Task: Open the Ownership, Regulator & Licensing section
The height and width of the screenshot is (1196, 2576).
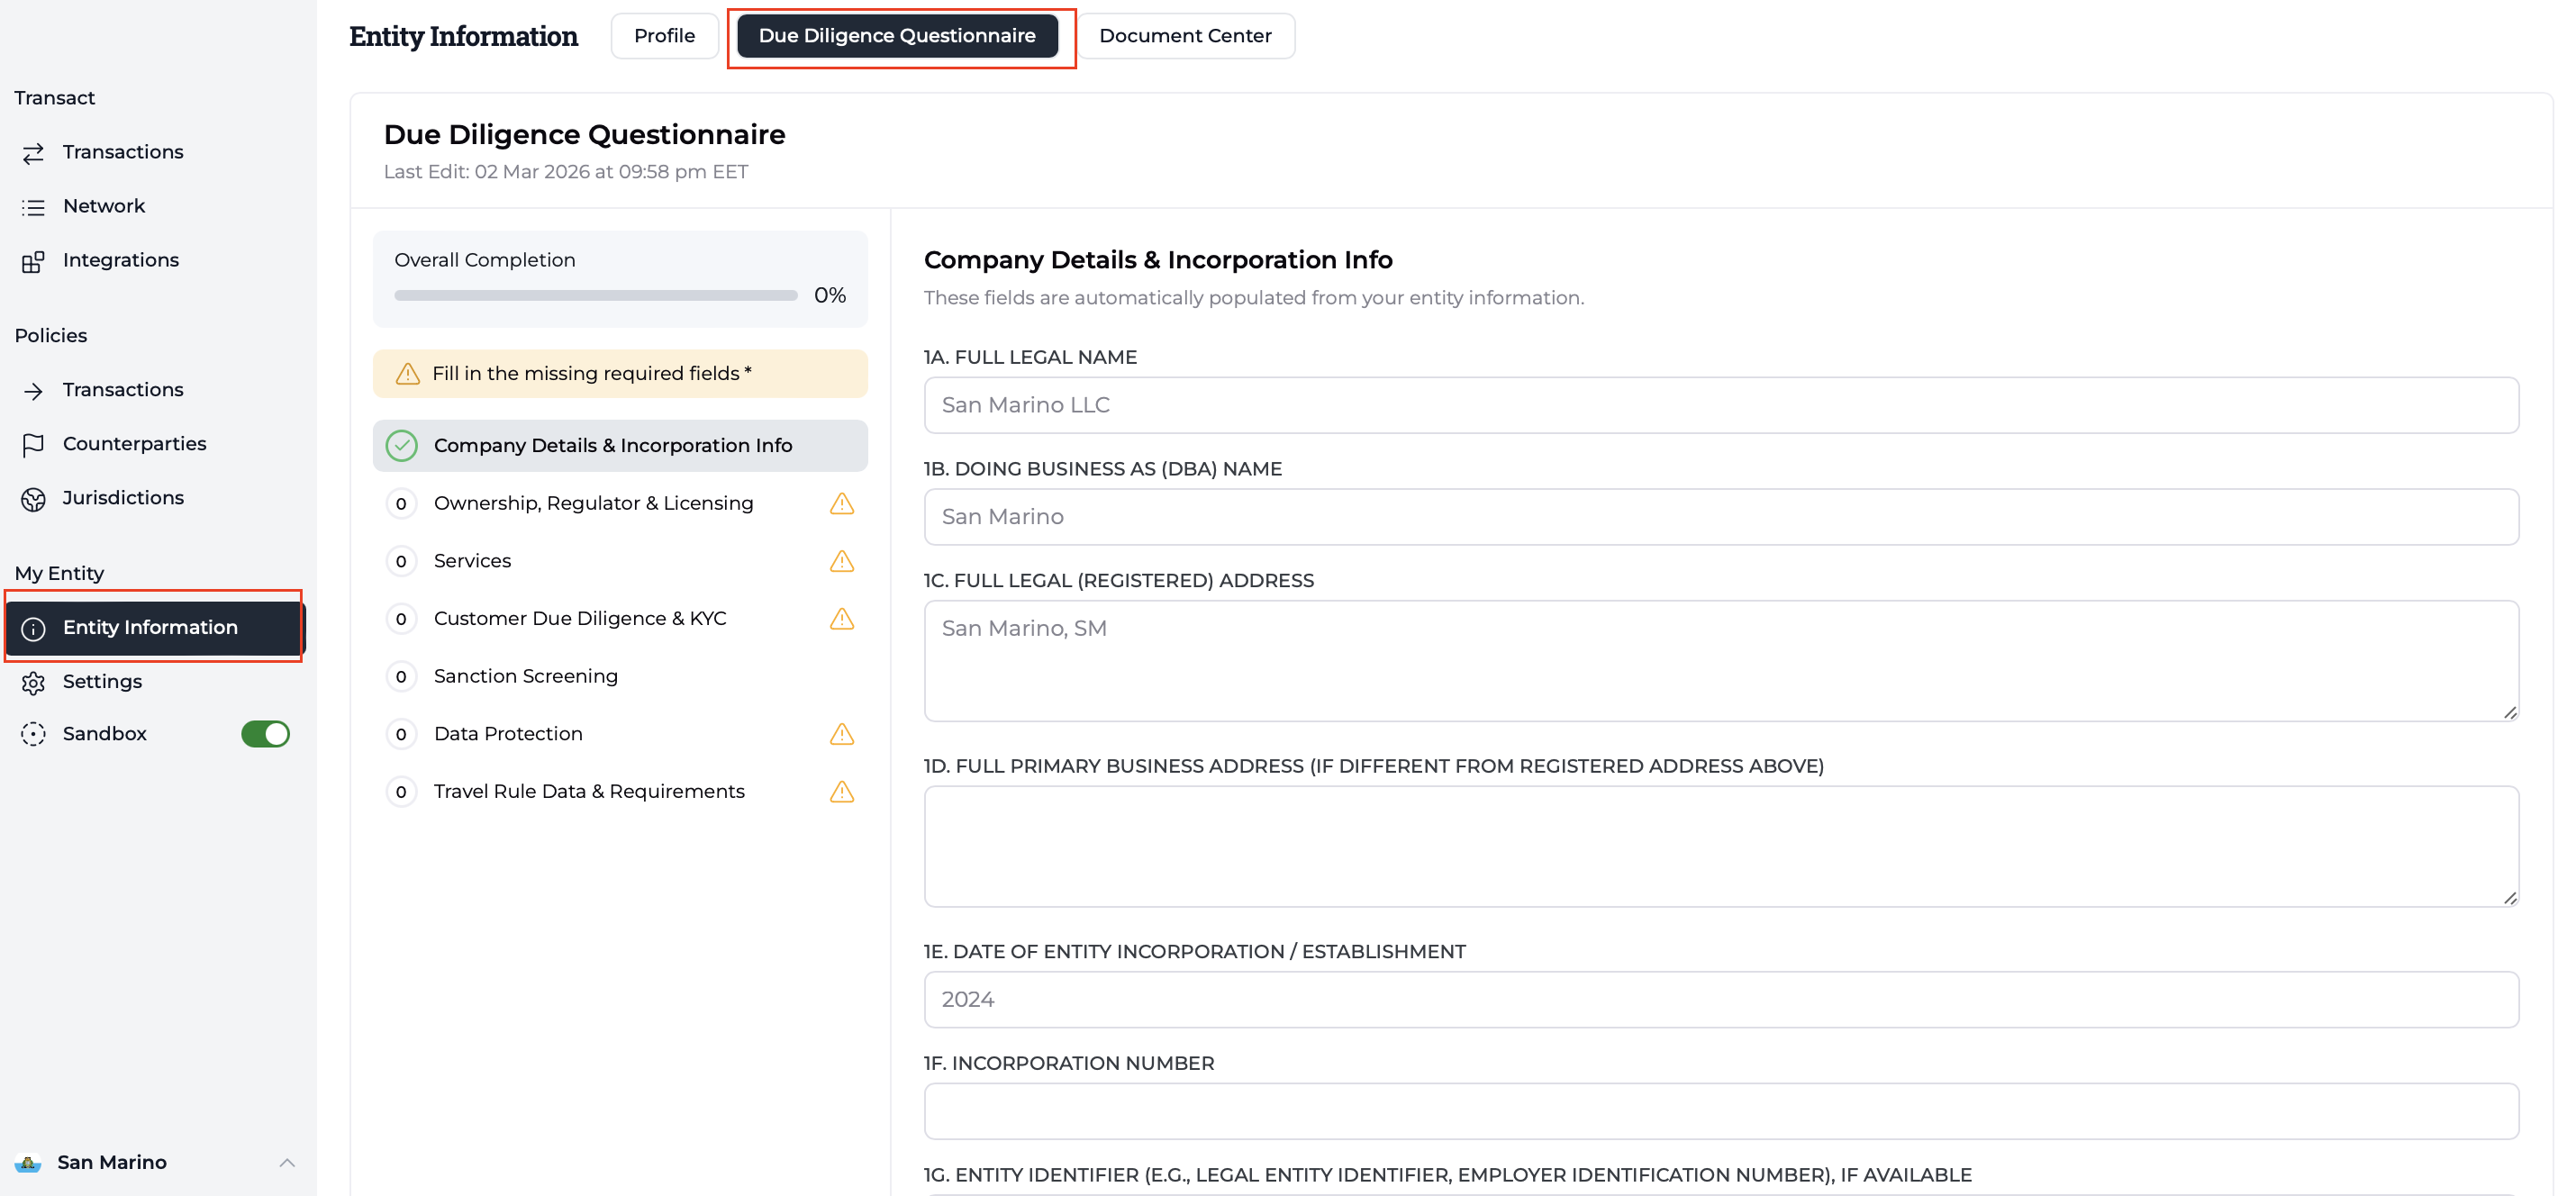Action: point(620,504)
